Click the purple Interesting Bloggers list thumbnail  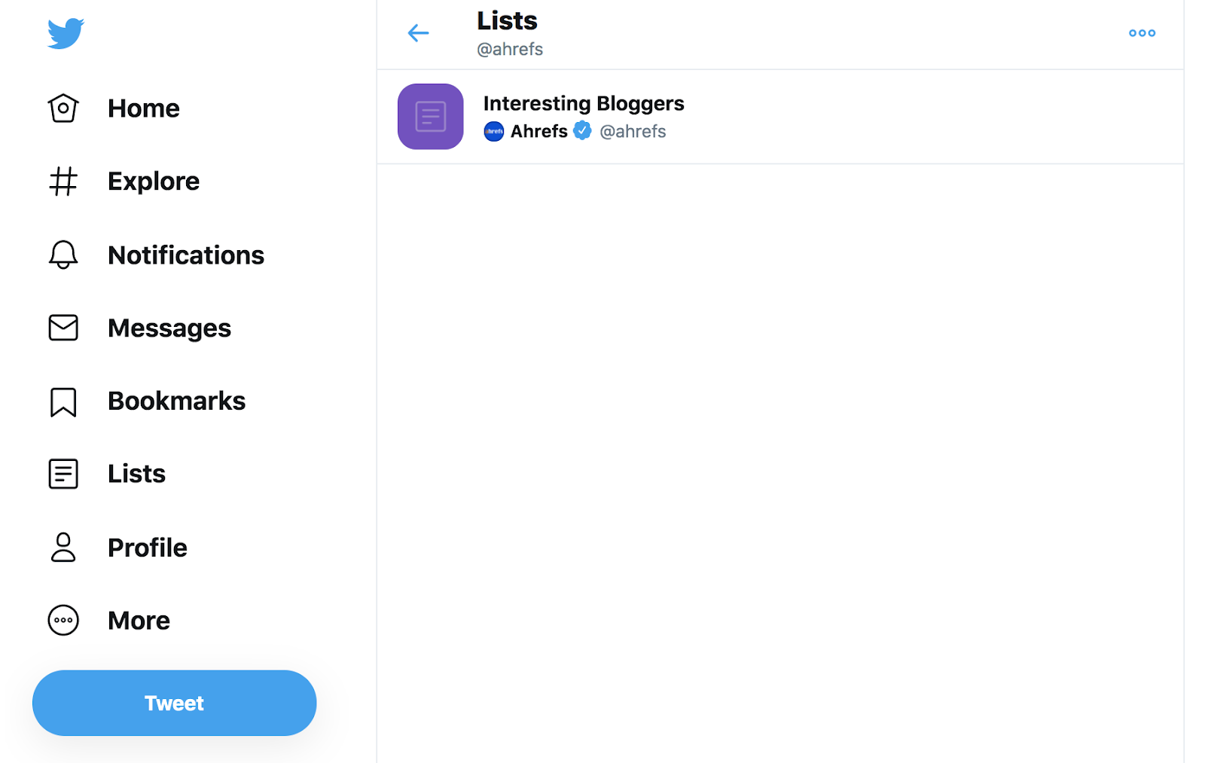point(430,117)
